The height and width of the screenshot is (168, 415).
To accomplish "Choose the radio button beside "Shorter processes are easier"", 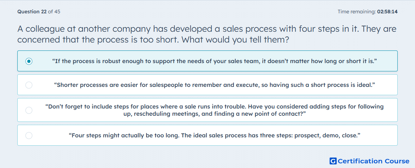I will (29, 85).
